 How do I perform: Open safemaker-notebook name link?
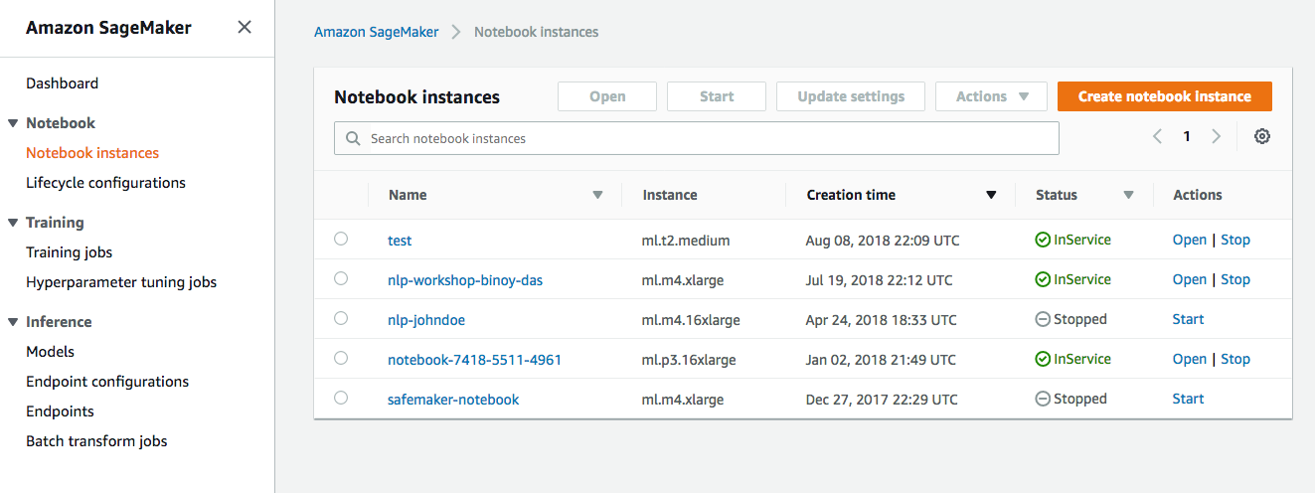[453, 400]
